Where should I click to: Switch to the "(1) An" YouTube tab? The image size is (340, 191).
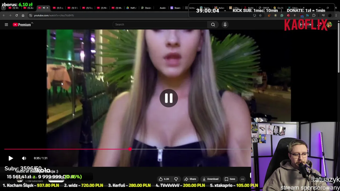(x=28, y=8)
